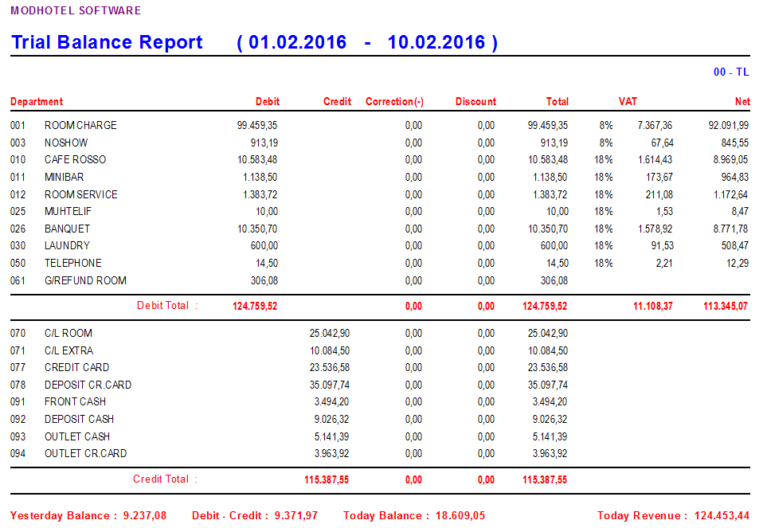Click the VAT column header

point(628,102)
